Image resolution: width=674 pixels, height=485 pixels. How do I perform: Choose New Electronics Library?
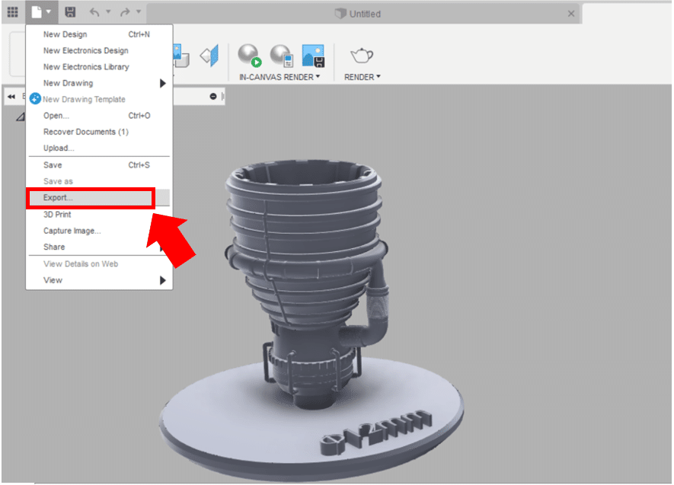pos(99,67)
